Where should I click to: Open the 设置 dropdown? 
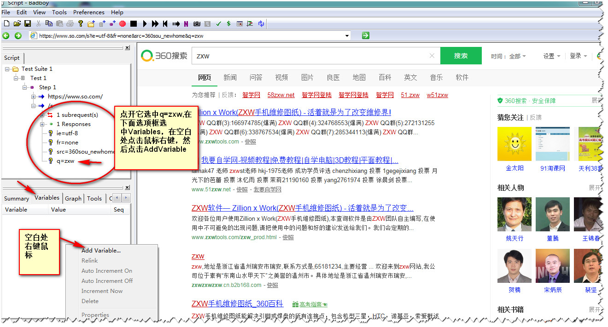coord(551,56)
